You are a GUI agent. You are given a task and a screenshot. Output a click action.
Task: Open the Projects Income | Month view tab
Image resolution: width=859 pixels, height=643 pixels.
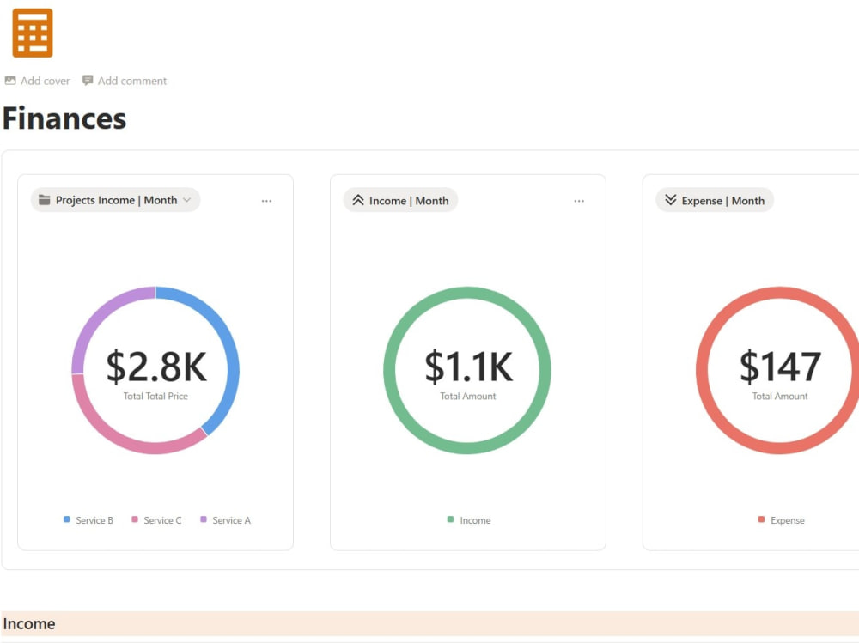point(116,200)
